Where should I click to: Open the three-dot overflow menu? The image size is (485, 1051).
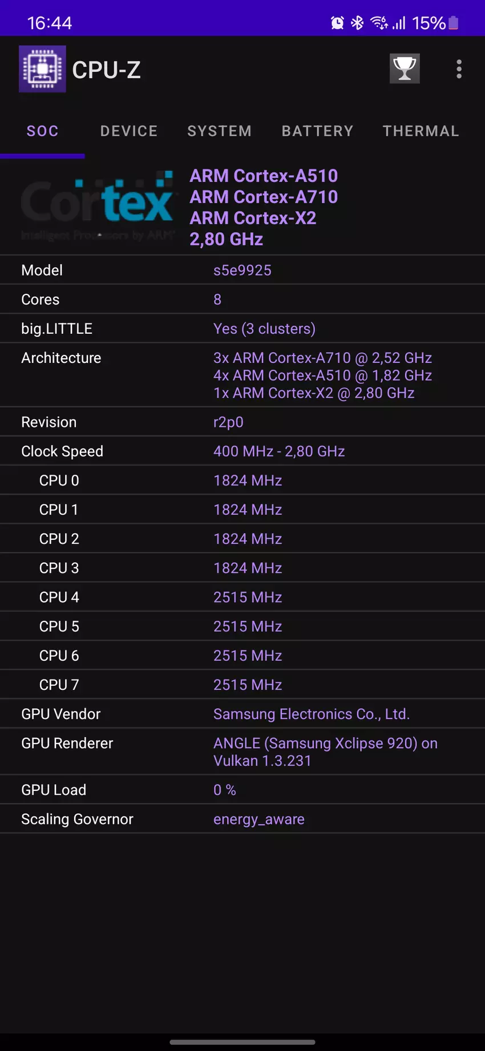coord(459,69)
